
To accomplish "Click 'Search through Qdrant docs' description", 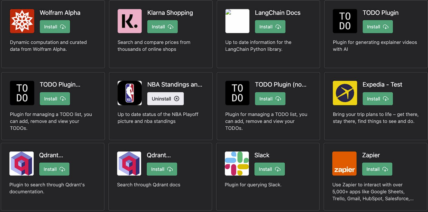I will tap(149, 185).
